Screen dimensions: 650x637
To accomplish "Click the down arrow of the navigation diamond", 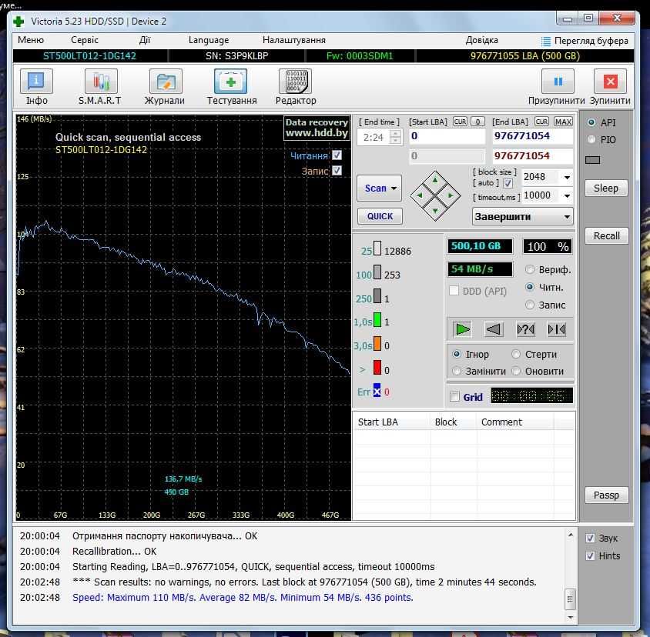I will (435, 210).
